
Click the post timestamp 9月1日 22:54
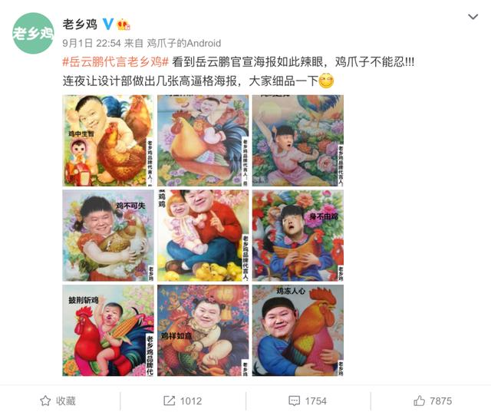pyautogui.click(x=91, y=43)
